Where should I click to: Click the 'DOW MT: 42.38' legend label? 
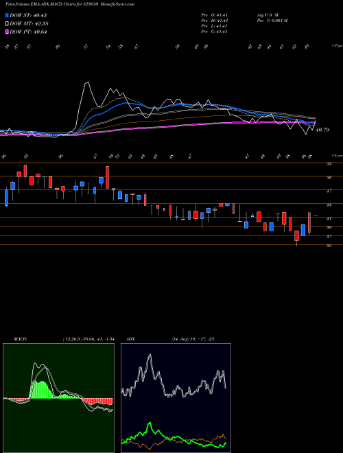29,24
